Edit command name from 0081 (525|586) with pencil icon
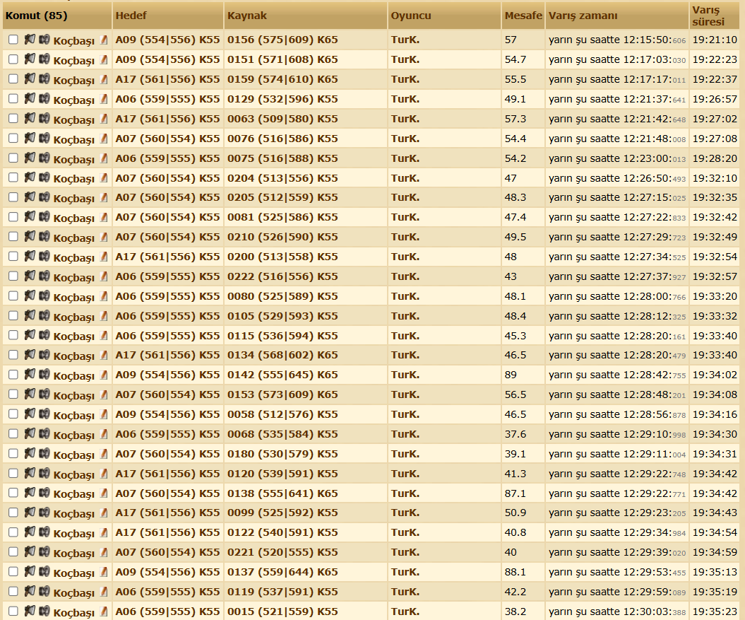Viewport: 745px width, 620px height. click(104, 217)
